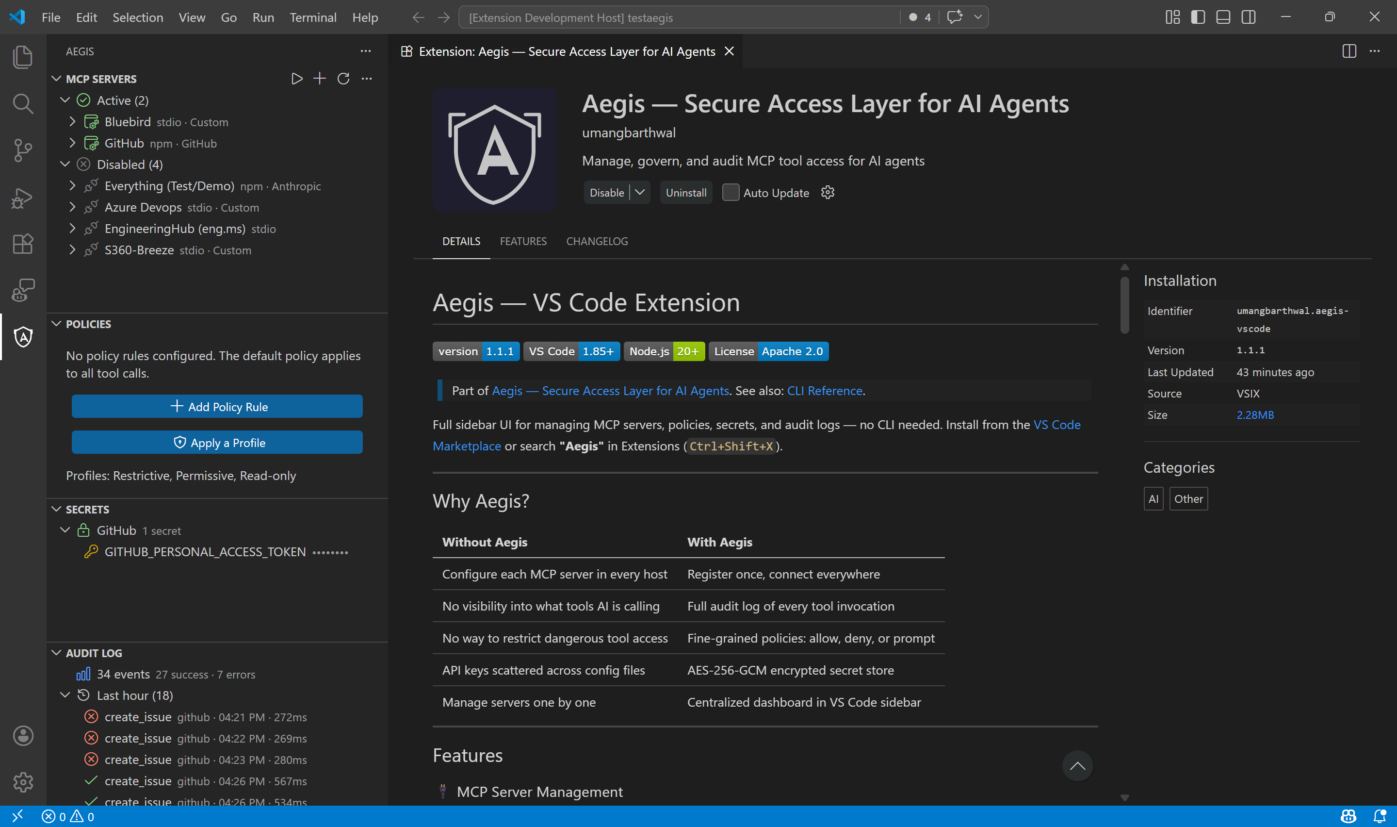Open MCP Servers section more actions
Image resolution: width=1397 pixels, height=827 pixels.
point(366,79)
